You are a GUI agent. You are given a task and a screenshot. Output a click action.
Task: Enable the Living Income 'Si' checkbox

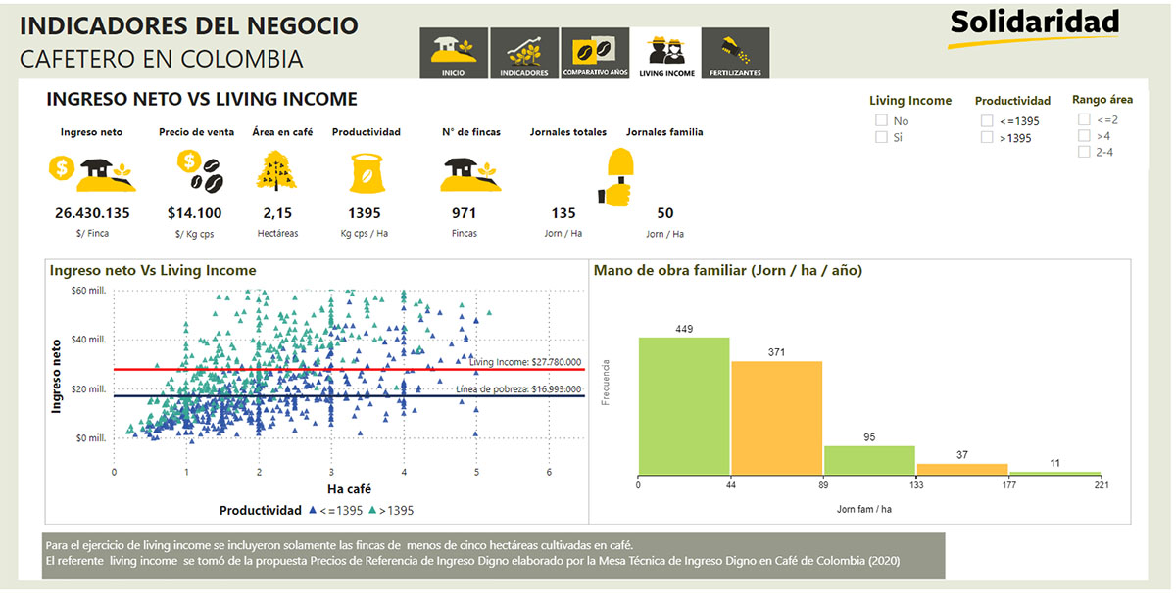click(880, 136)
